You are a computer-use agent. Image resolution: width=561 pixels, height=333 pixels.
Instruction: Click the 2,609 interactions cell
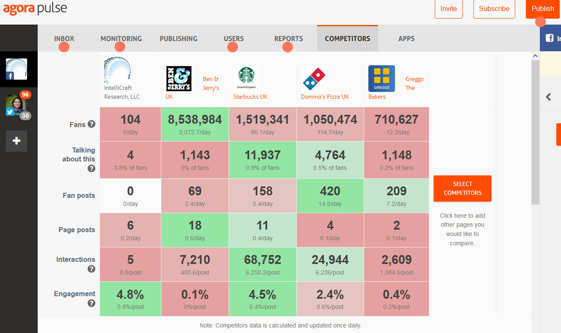396,264
